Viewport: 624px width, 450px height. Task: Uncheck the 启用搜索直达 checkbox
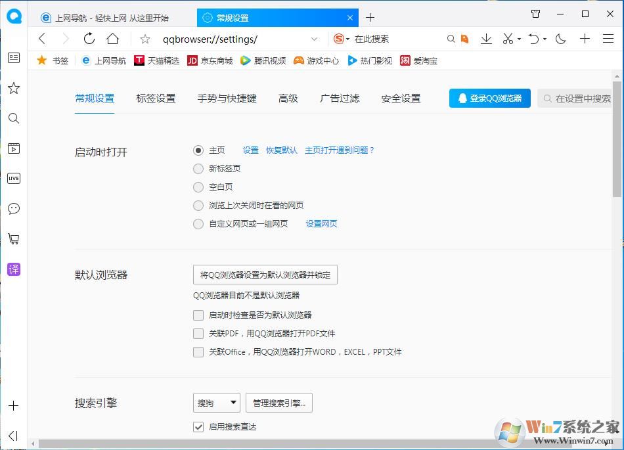coord(198,427)
